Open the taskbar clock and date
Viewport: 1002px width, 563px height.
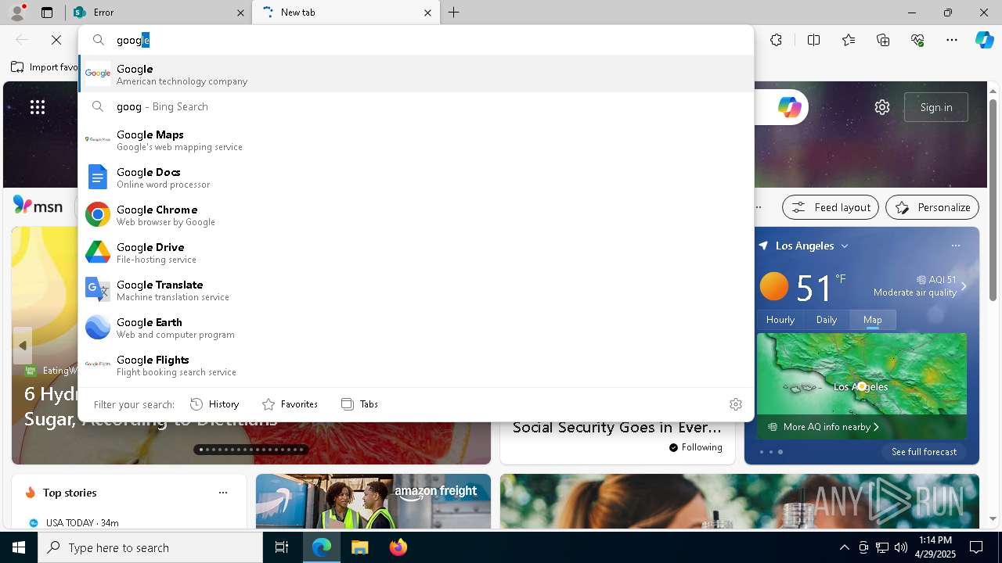[935, 547]
